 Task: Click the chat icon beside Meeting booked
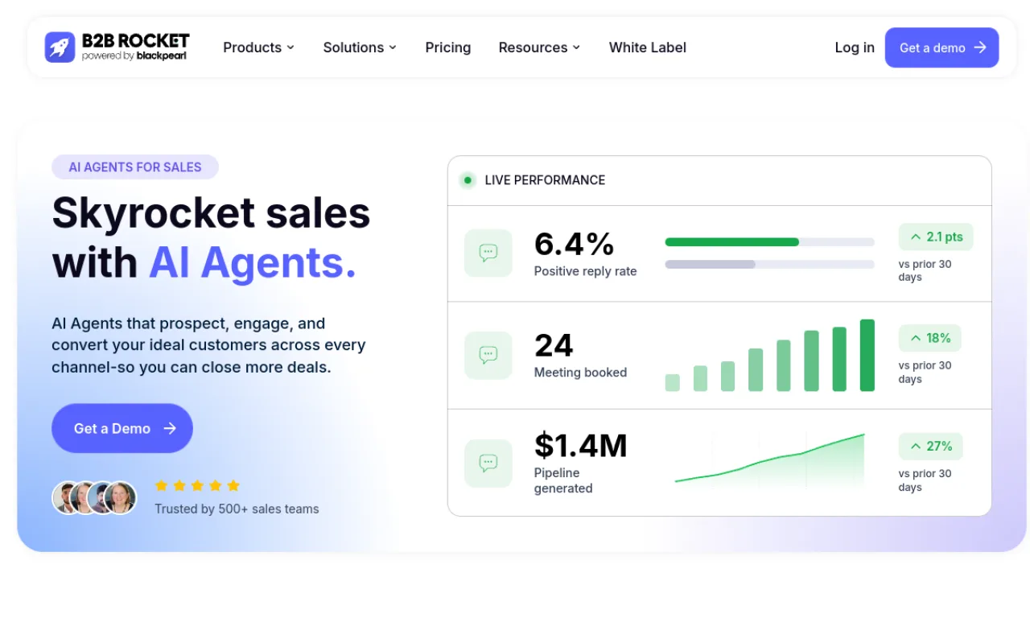(488, 355)
